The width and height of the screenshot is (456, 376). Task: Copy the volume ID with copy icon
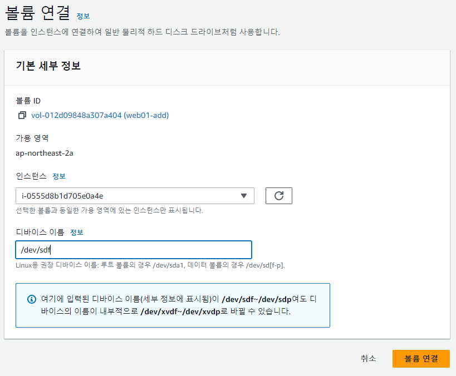coord(22,115)
